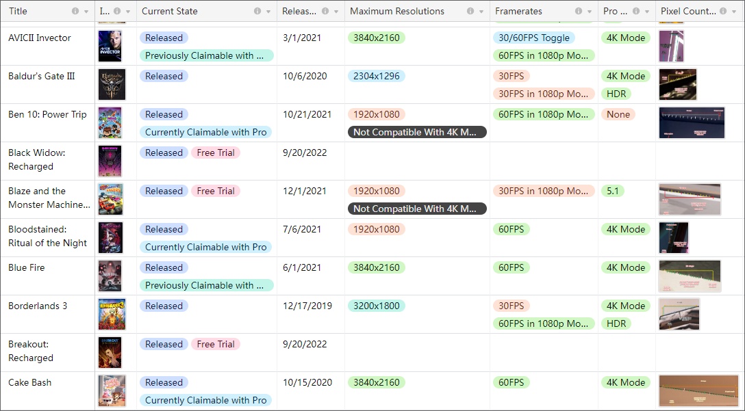Open the Title column dropdown arrow
Image resolution: width=745 pixels, height=411 pixels.
pyautogui.click(x=86, y=12)
